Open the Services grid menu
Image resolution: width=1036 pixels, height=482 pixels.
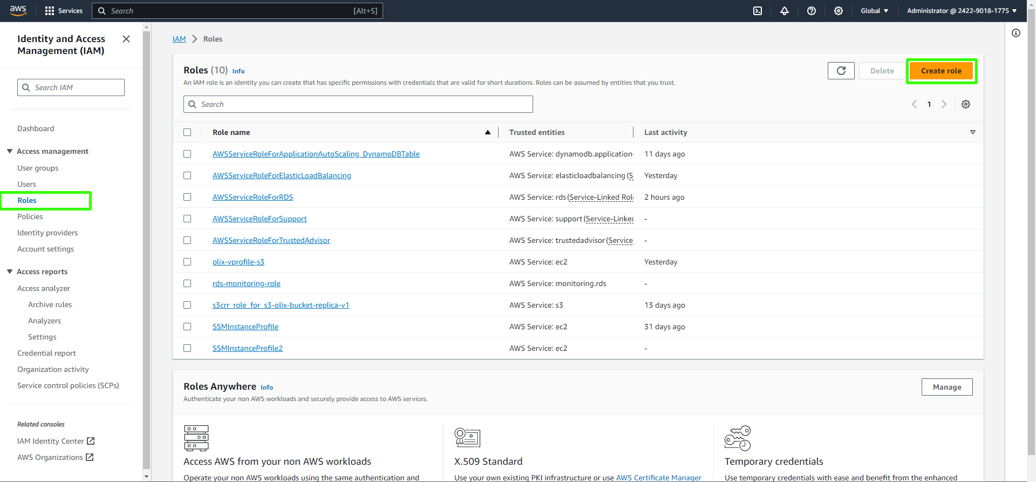(64, 11)
